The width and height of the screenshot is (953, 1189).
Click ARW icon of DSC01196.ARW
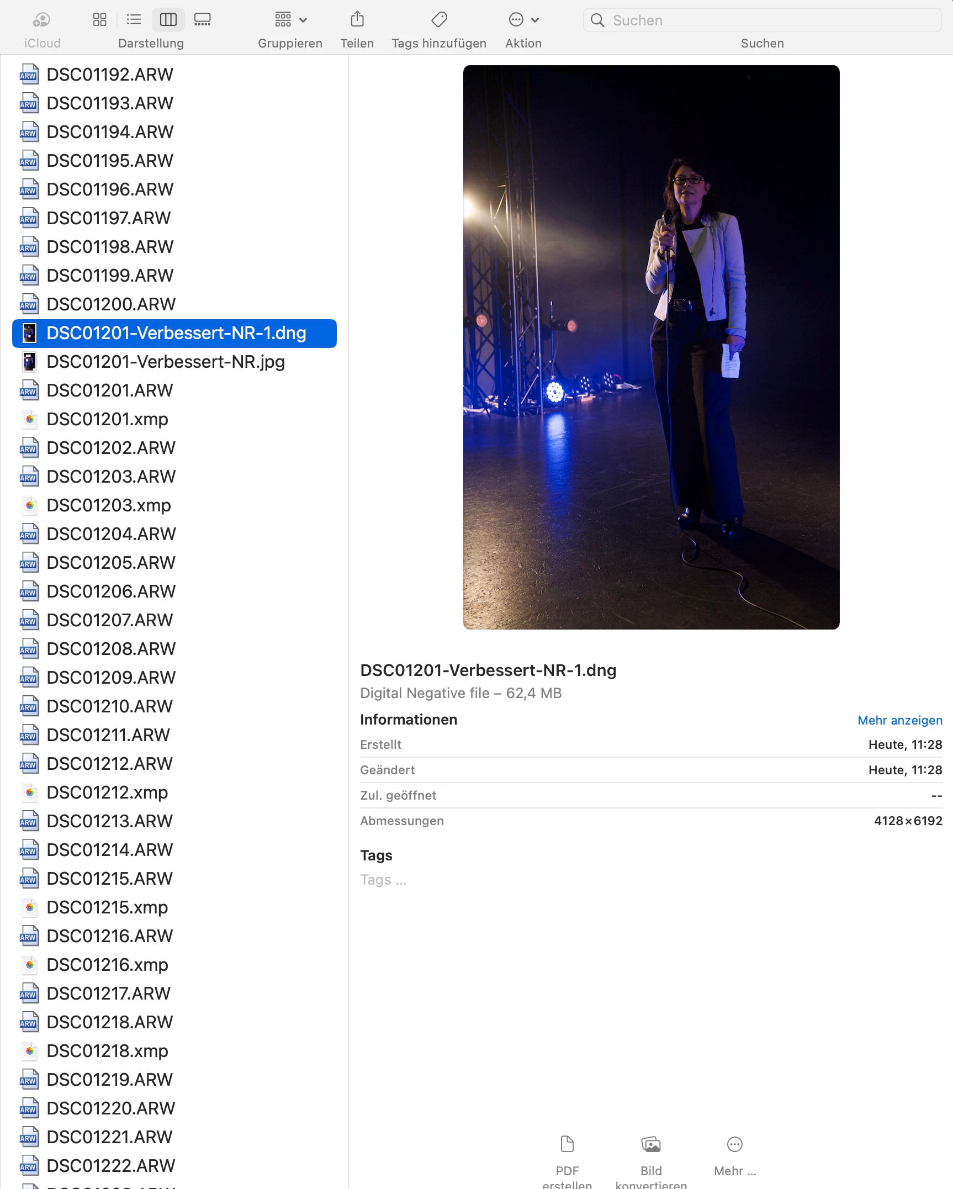coord(29,189)
